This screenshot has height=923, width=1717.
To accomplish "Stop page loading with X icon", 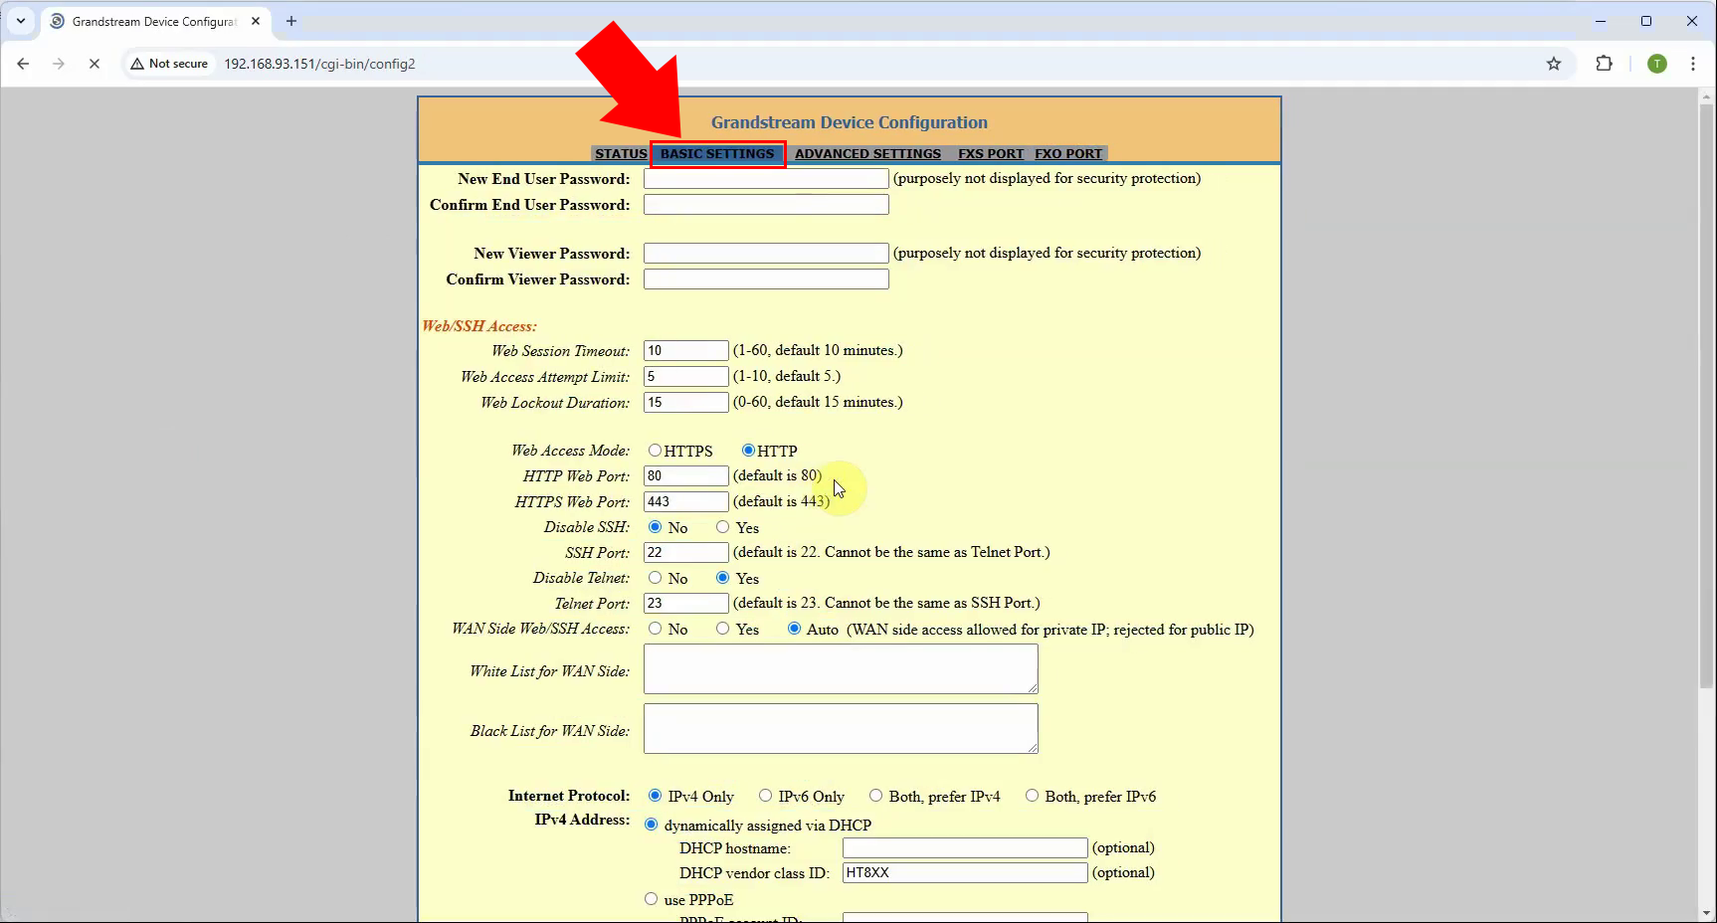I will click(x=95, y=64).
